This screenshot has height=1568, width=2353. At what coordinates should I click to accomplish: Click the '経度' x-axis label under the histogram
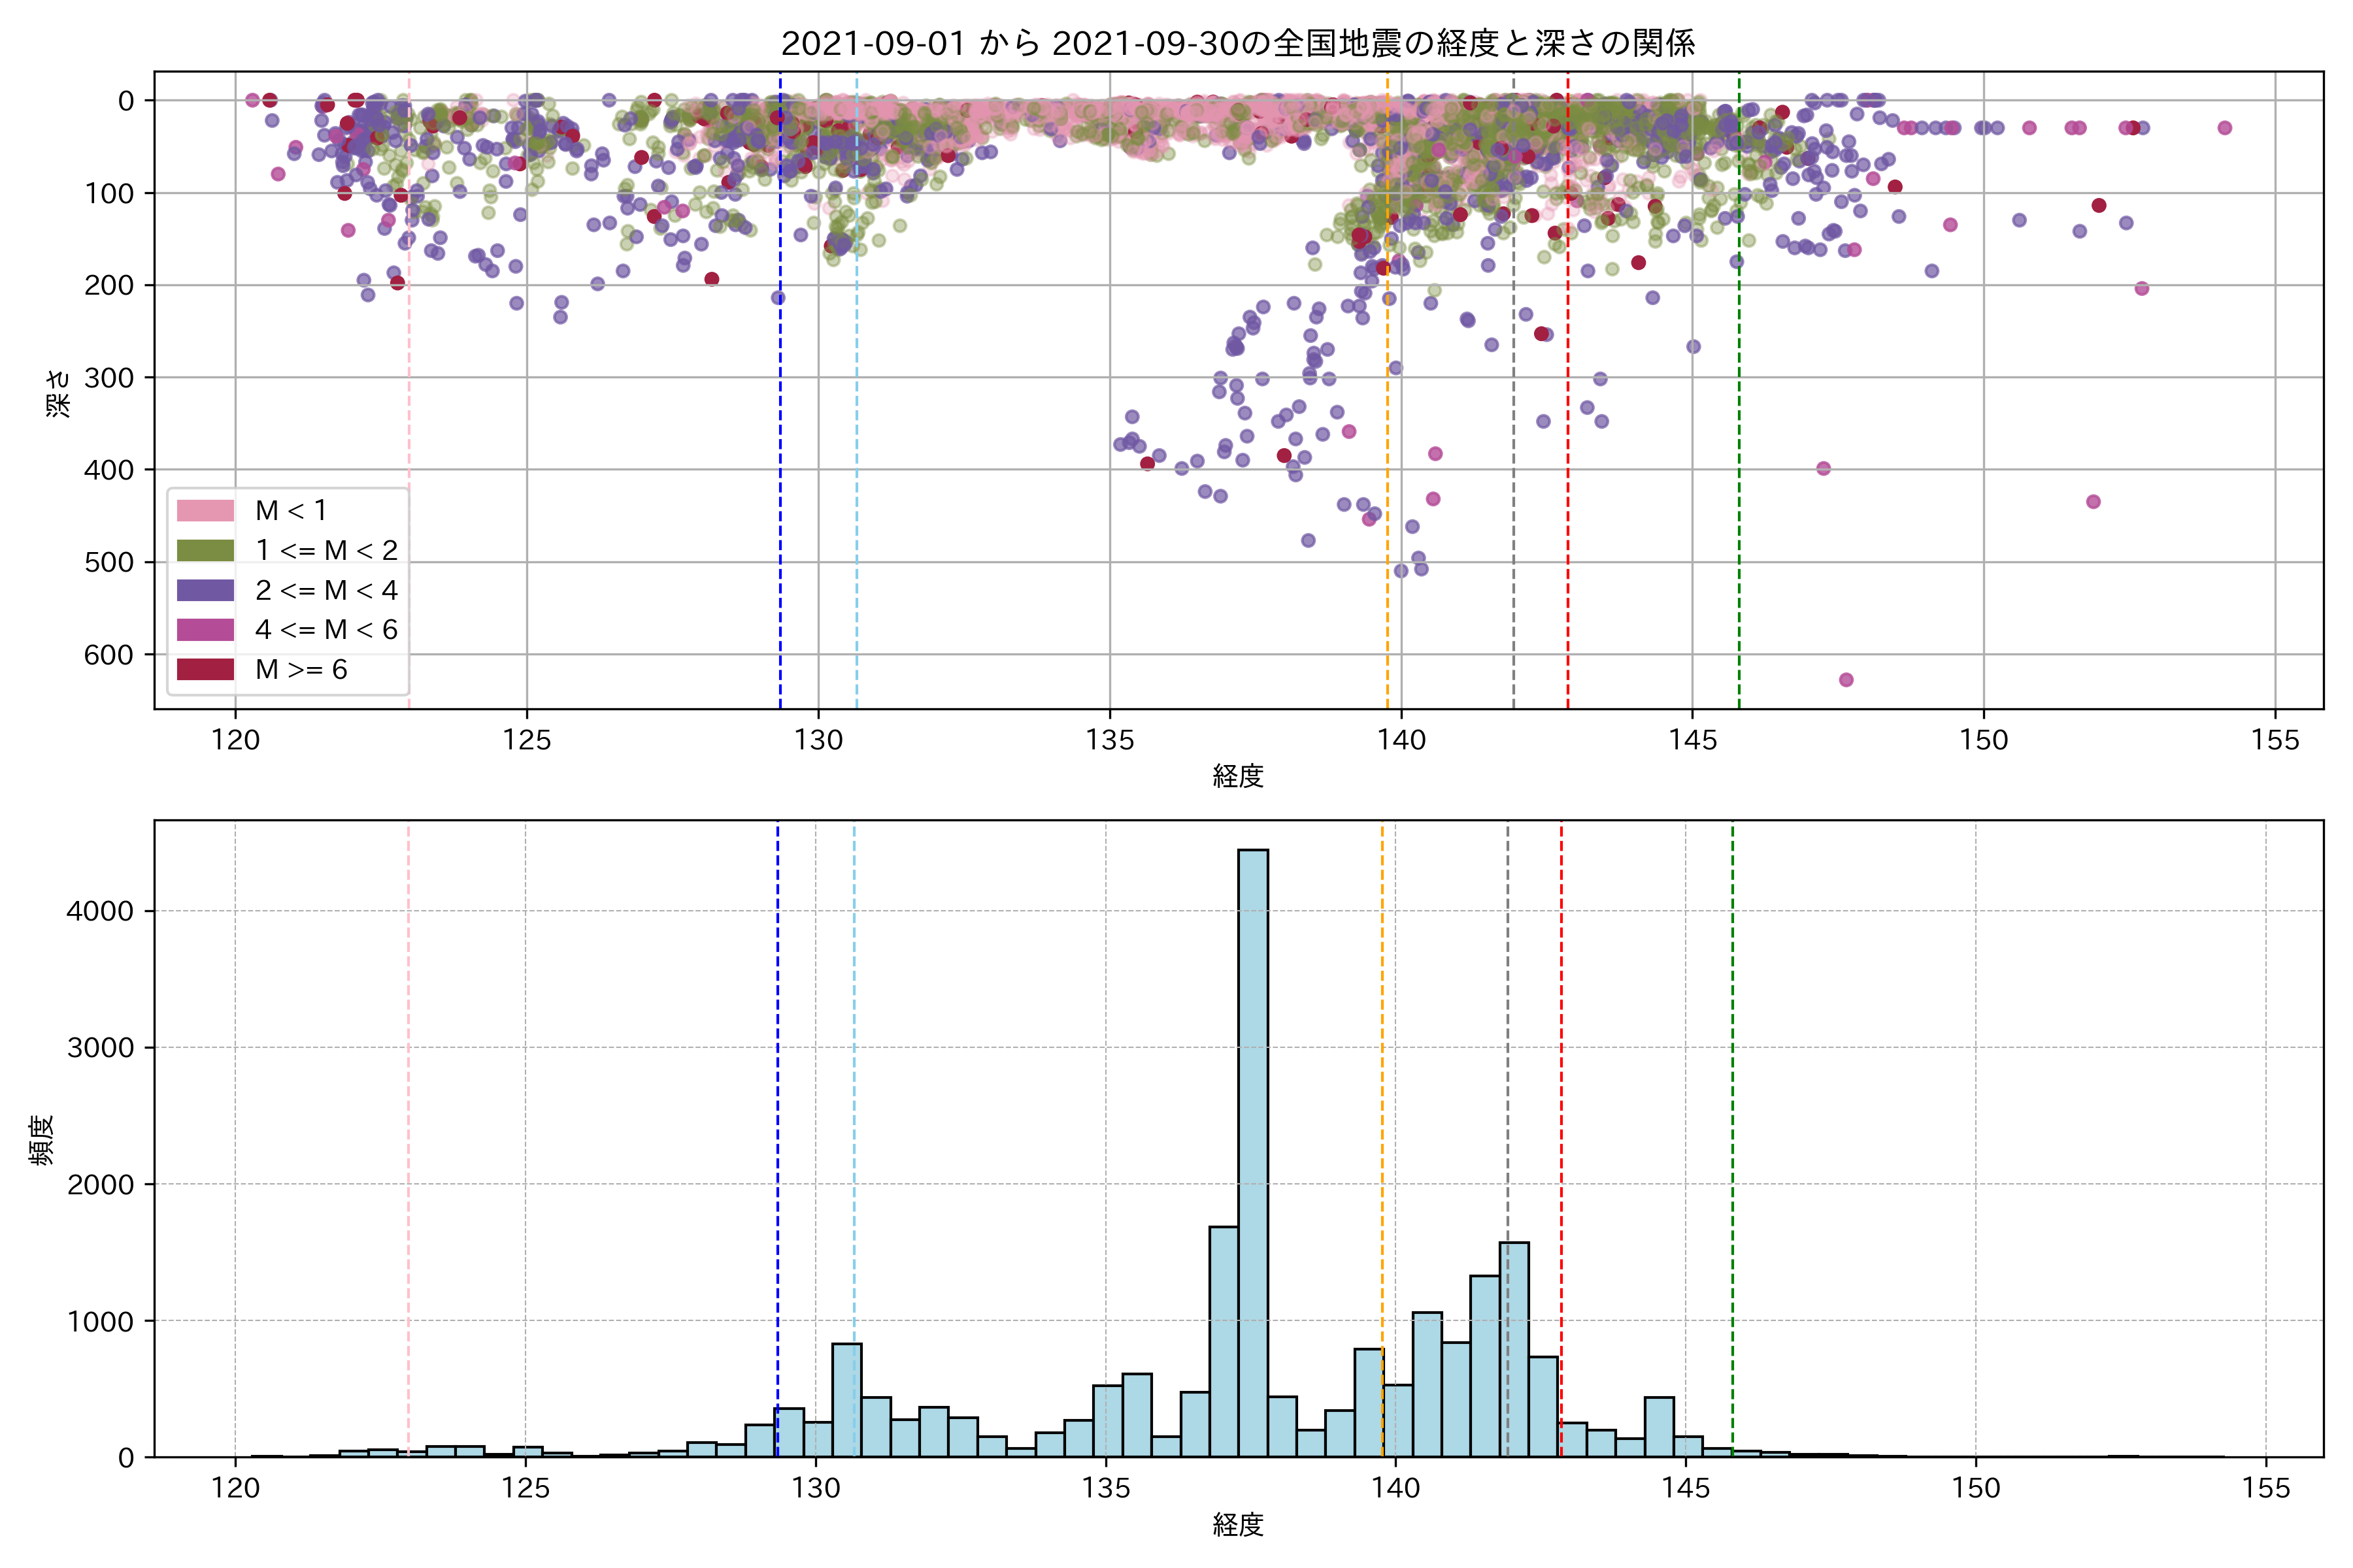pos(1237,1525)
